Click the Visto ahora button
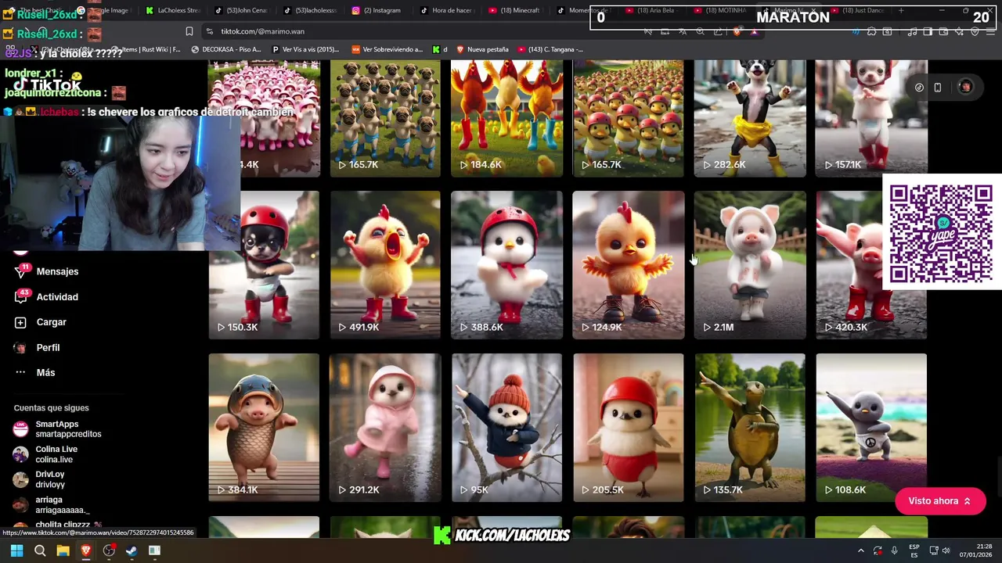1002x563 pixels. pyautogui.click(x=939, y=501)
